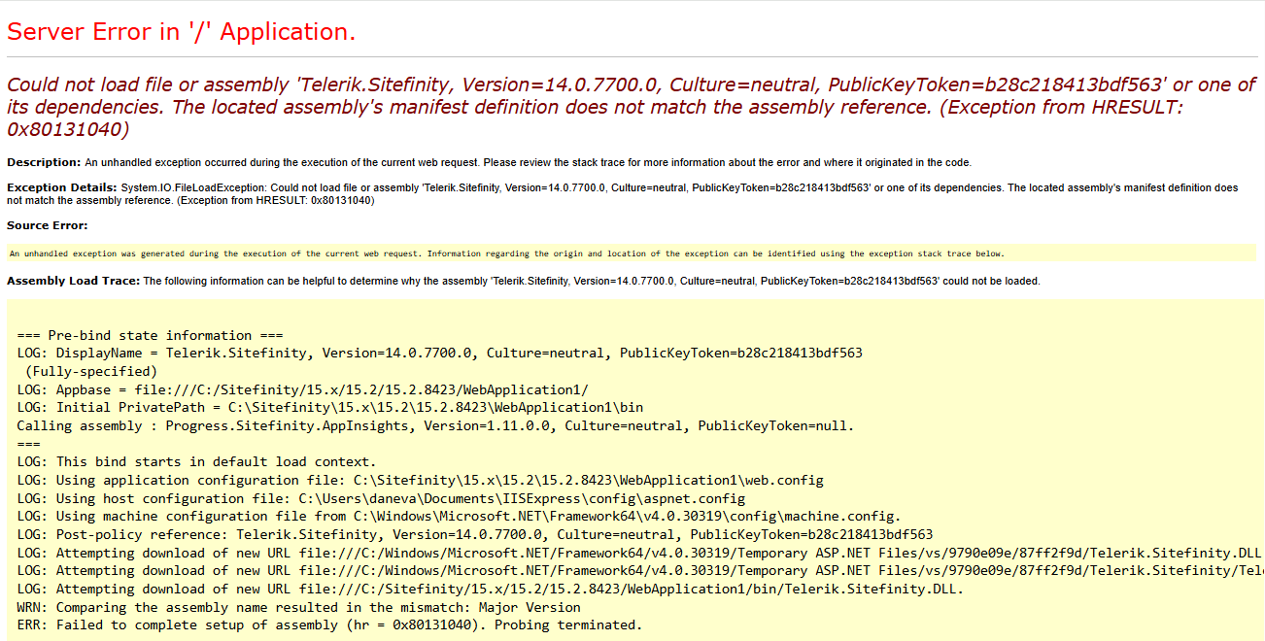Click the 'Using application configuration file' line
Screen dimensions: 1265x641
[x=420, y=480]
